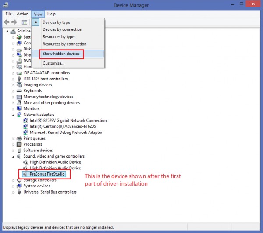Select Microsoft Kernel Debug Network Adapter
The height and width of the screenshot is (233, 263).
click(x=66, y=133)
